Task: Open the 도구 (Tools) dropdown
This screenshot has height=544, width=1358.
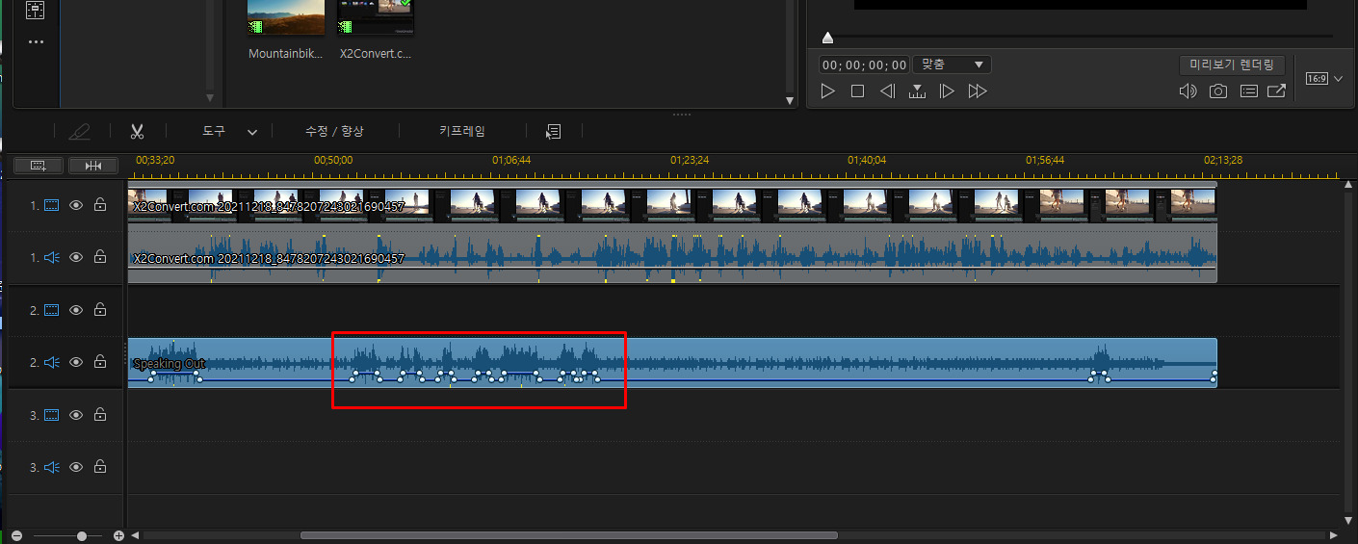Action: click(230, 131)
